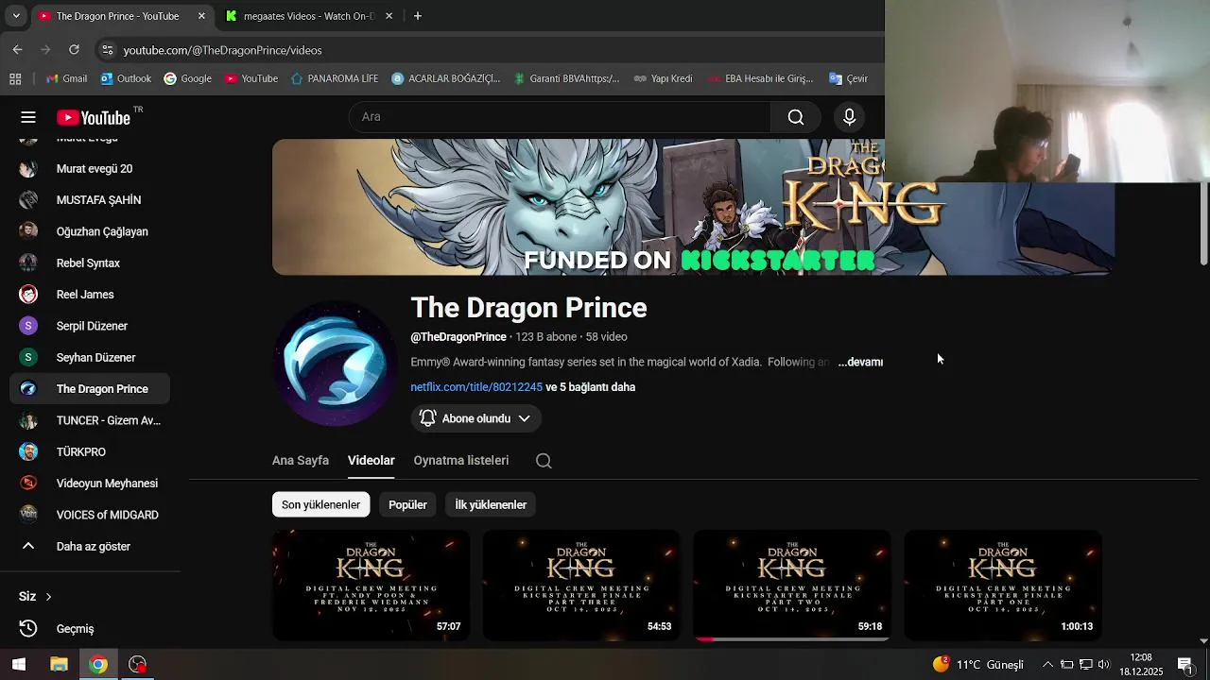Open Geçmiş watch history
Screen dimensions: 1210x680
(90, 629)
